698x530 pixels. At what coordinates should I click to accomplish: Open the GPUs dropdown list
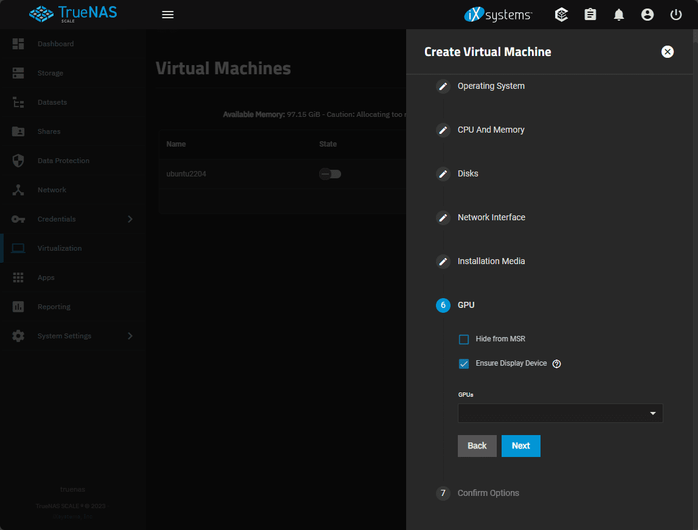tap(560, 413)
